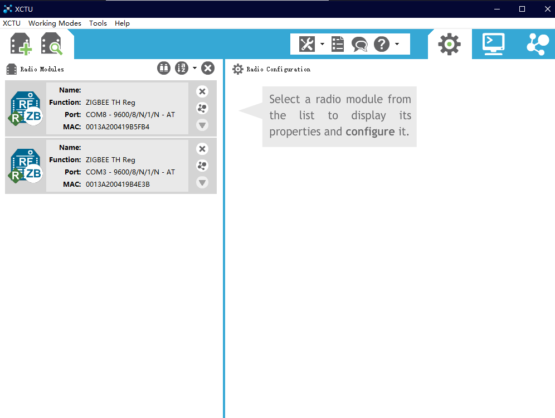The width and height of the screenshot is (555, 418).
Task: Open the Tools wrench and screwdriver icon
Action: point(307,44)
